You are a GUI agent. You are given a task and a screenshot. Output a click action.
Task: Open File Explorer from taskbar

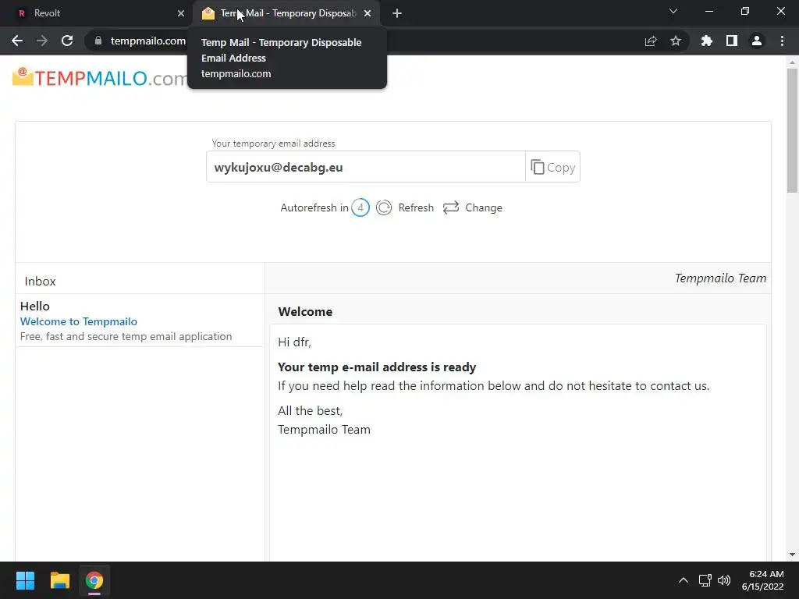tap(59, 580)
